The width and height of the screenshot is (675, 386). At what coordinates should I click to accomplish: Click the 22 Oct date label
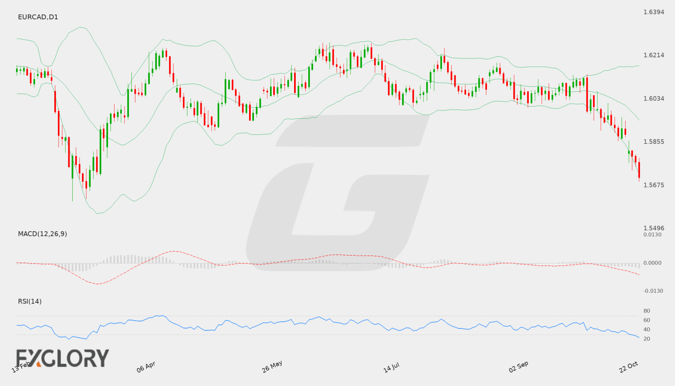click(x=628, y=367)
